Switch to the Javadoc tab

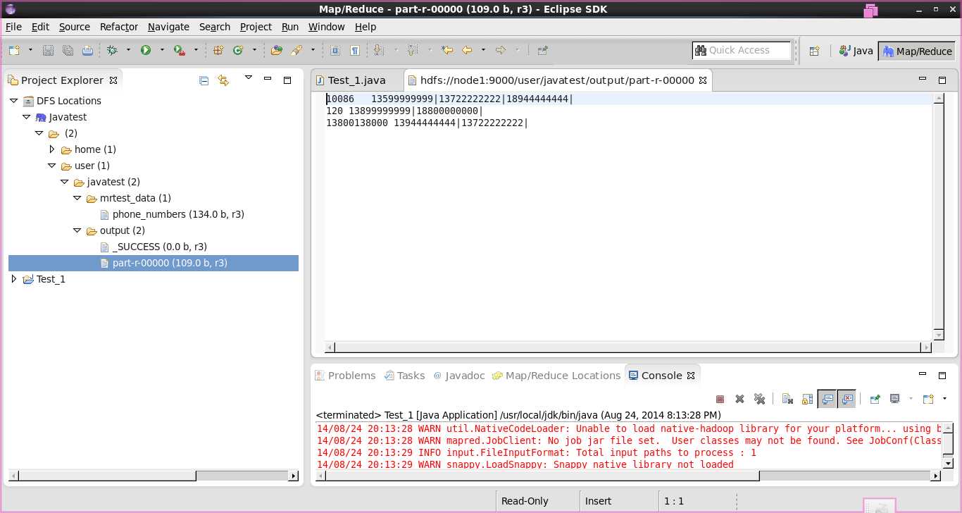[458, 376]
